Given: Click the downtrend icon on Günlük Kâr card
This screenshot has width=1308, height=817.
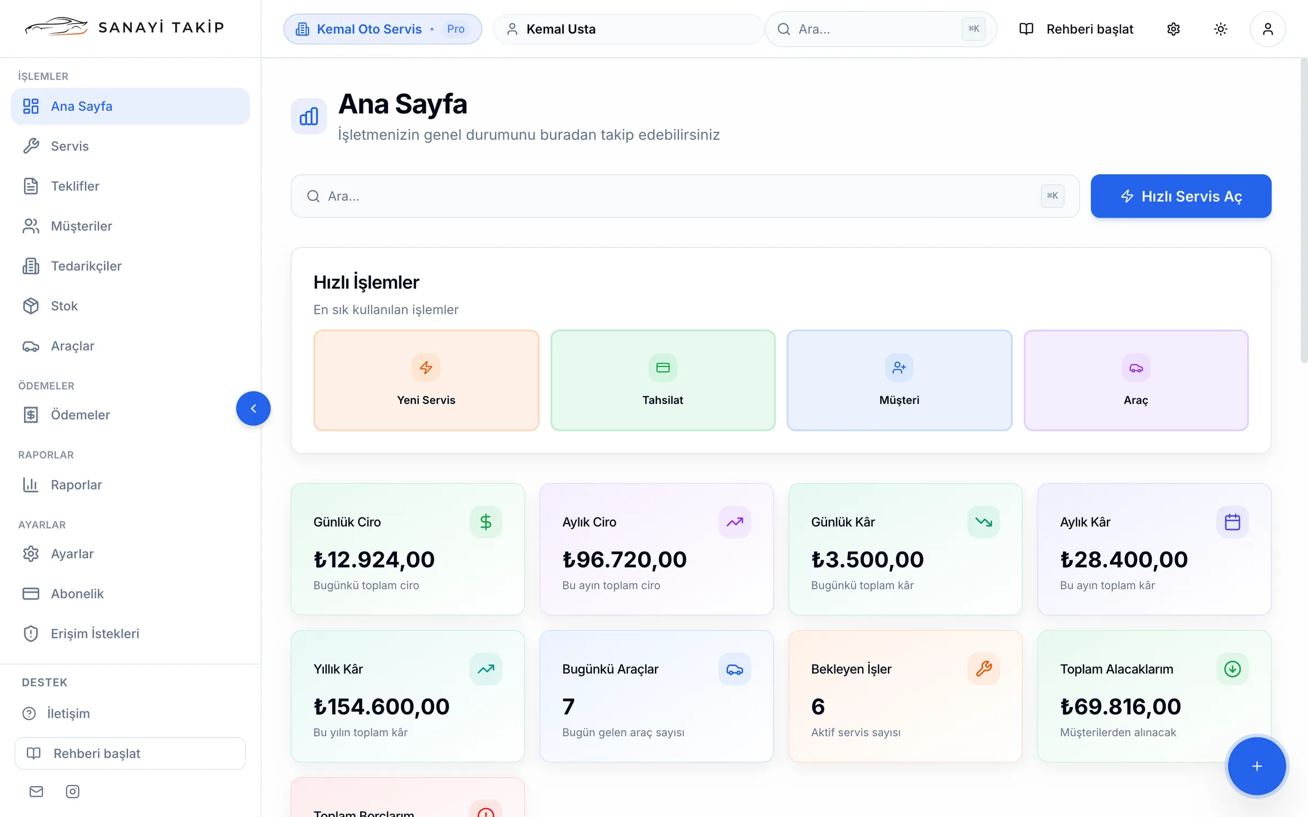Looking at the screenshot, I should coord(983,522).
